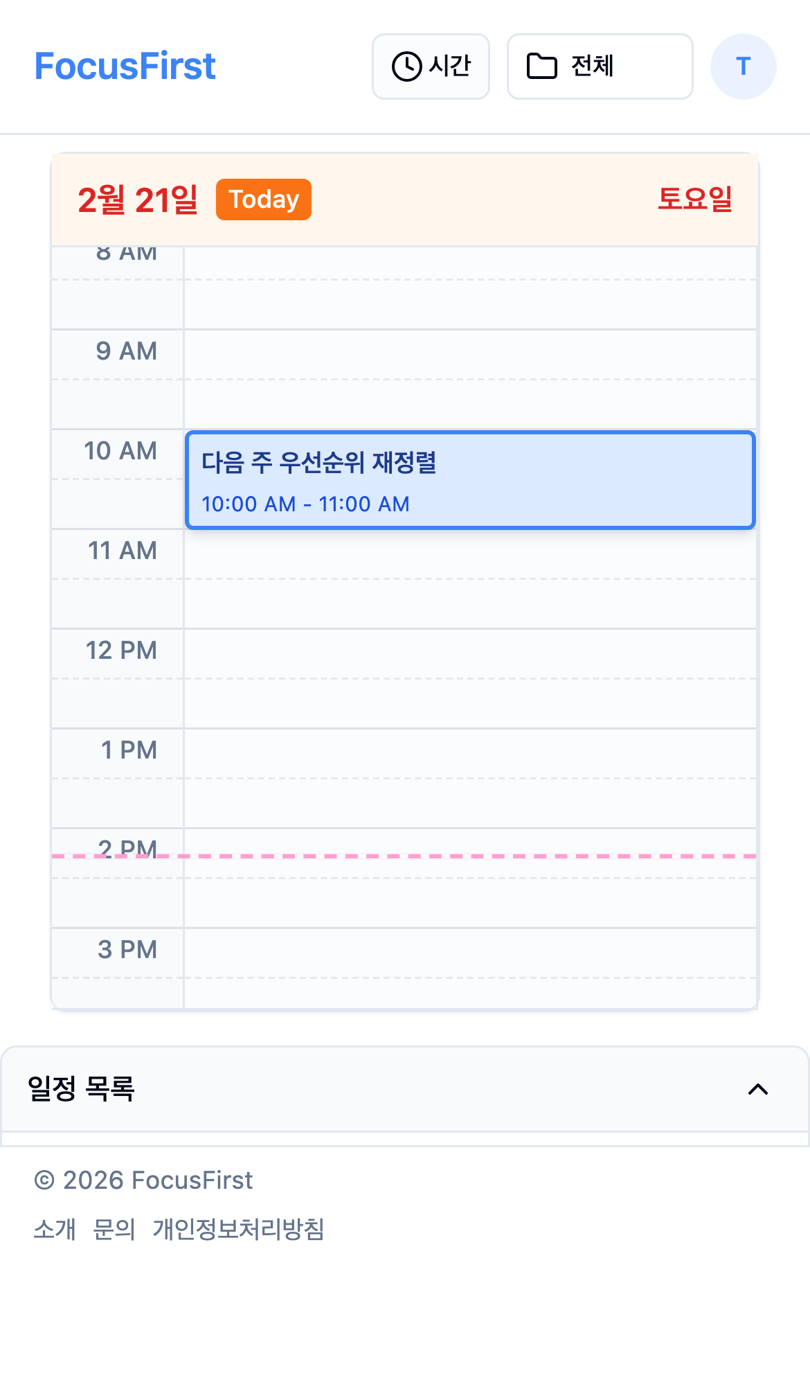810x1380 pixels.
Task: Click the Today badge next to 2월 21일
Action: [x=263, y=200]
